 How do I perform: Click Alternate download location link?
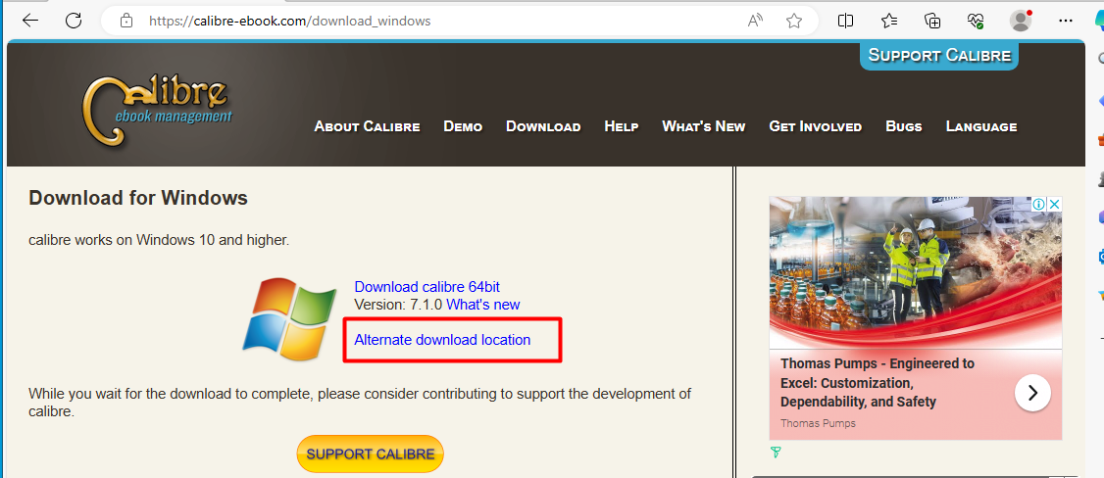[442, 340]
